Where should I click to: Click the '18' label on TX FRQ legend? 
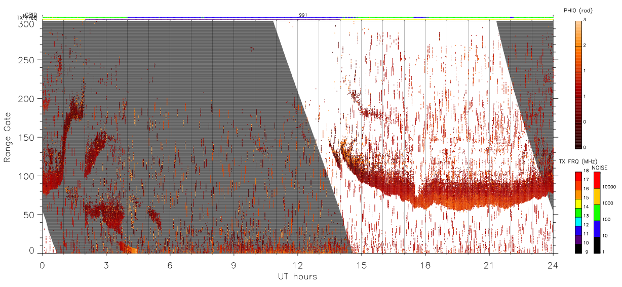(x=586, y=171)
